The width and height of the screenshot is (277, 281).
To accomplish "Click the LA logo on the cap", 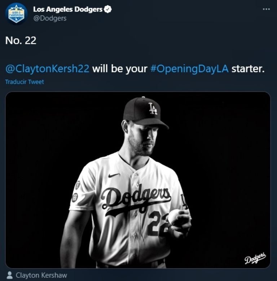I will pyautogui.click(x=153, y=108).
